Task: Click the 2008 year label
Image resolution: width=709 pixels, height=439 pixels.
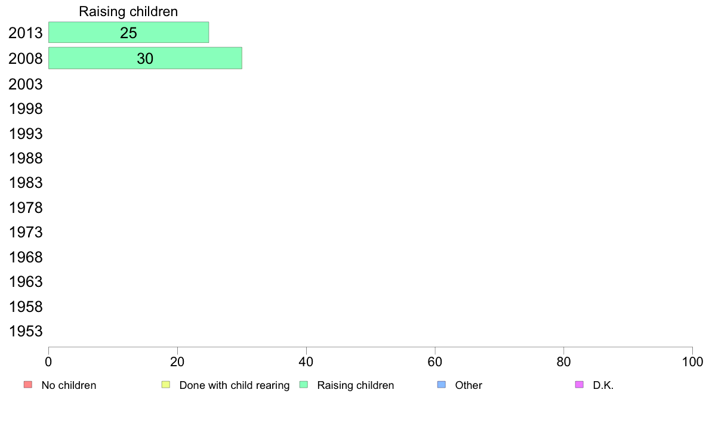Action: 25,59
